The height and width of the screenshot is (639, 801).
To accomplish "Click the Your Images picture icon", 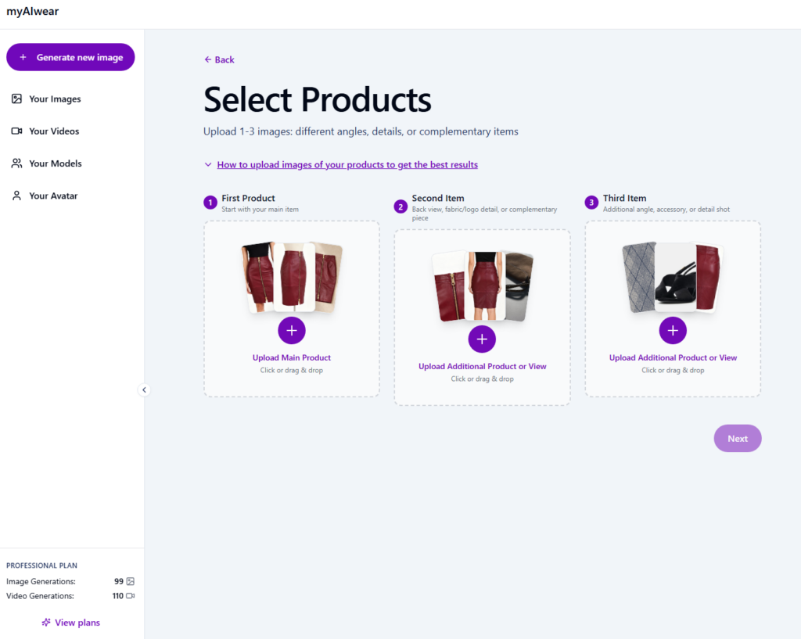I will (16, 99).
